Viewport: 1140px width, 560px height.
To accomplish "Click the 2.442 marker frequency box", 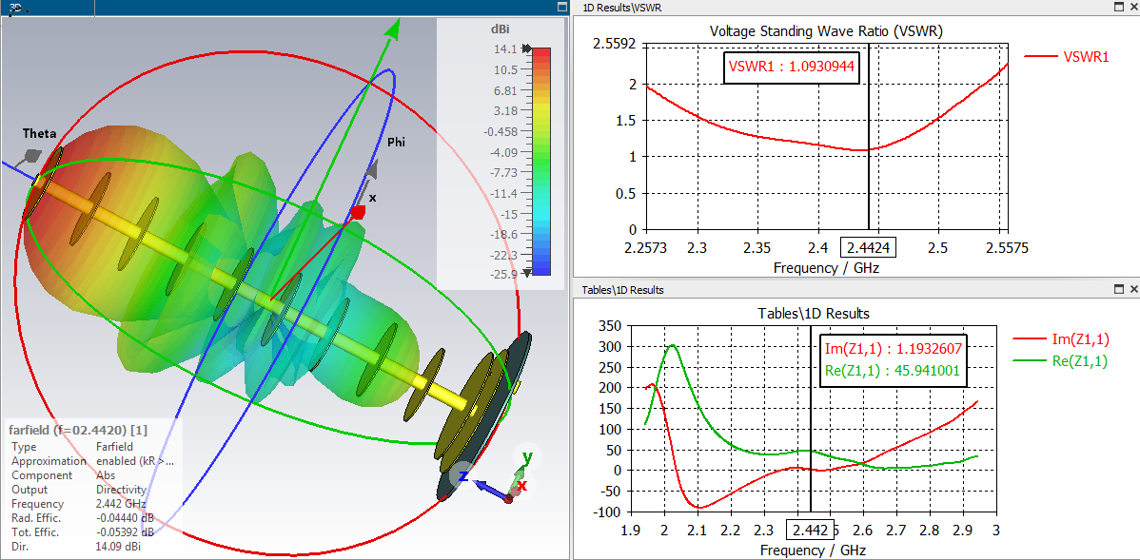I will click(x=811, y=530).
